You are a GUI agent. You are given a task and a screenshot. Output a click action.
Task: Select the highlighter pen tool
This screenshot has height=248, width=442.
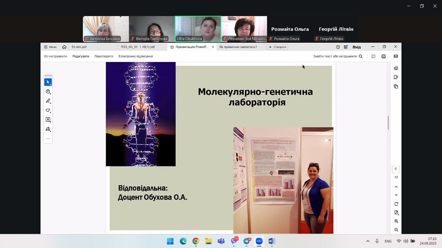[48, 101]
